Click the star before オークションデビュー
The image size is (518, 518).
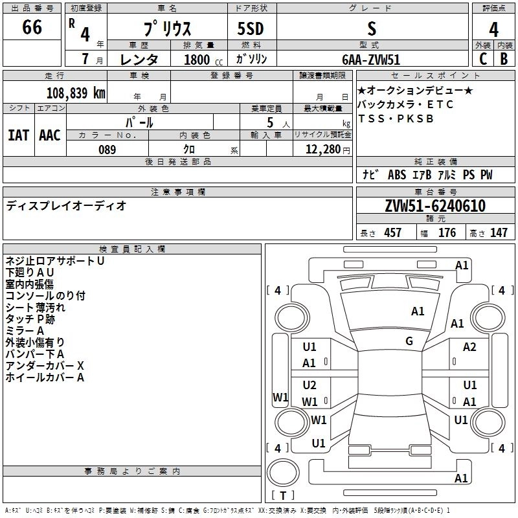click(x=361, y=90)
